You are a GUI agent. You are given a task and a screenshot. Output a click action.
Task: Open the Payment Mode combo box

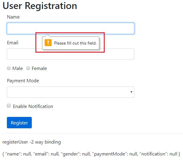click(70, 92)
